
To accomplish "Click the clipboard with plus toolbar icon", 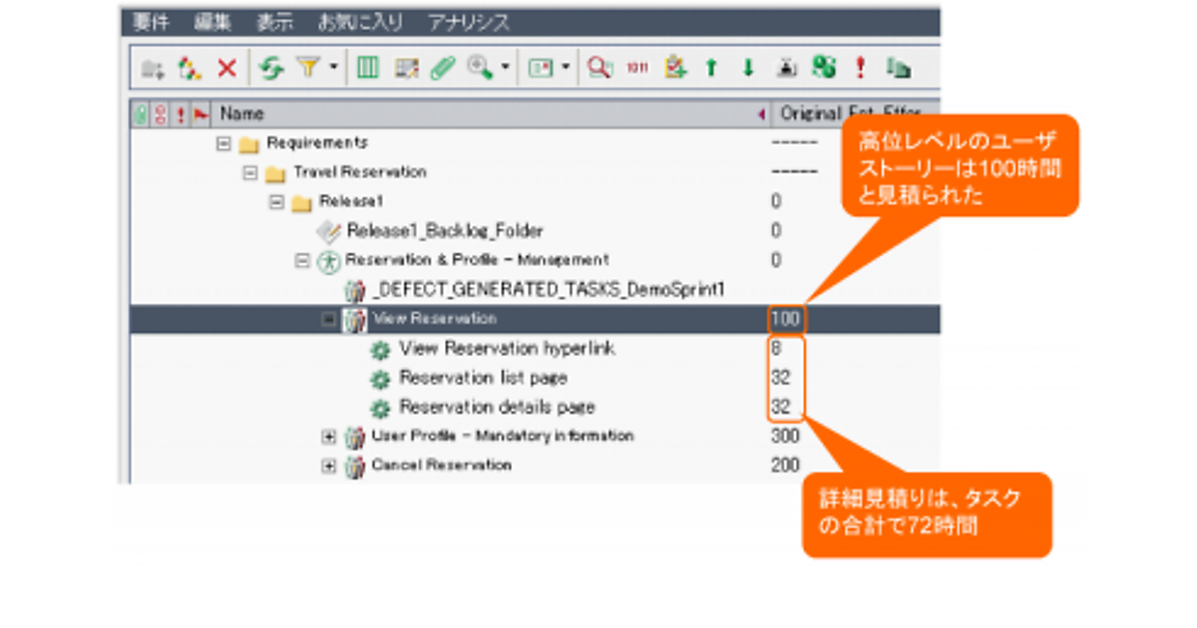I will 676,68.
